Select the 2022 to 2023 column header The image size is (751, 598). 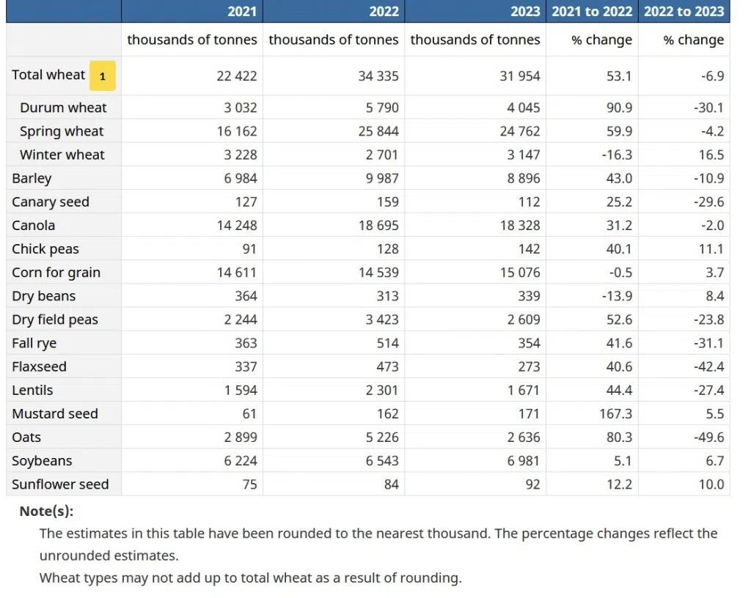(684, 11)
